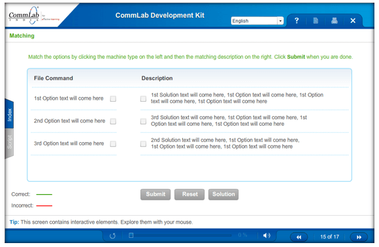Click the pause/stop square playback icon
379x247 pixels.
(131, 235)
